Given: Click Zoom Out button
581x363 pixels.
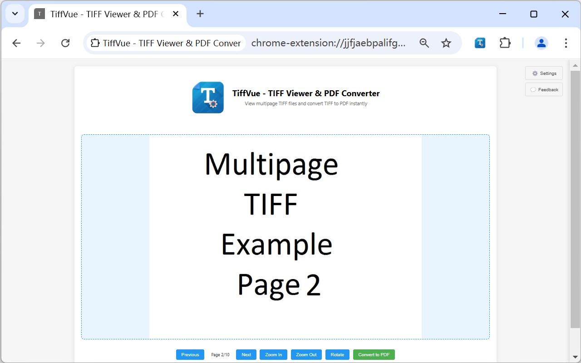Looking at the screenshot, I should [x=306, y=354].
